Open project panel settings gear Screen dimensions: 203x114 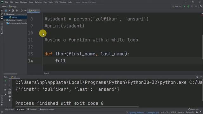tap(22, 10)
